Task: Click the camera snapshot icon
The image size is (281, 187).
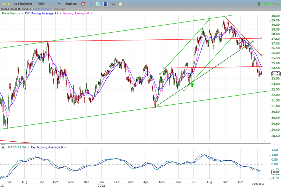Action: click(113, 4)
